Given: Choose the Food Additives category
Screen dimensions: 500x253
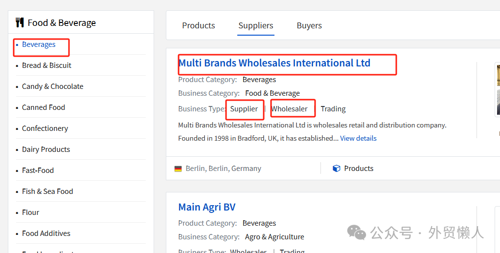Looking at the screenshot, I should 46,233.
